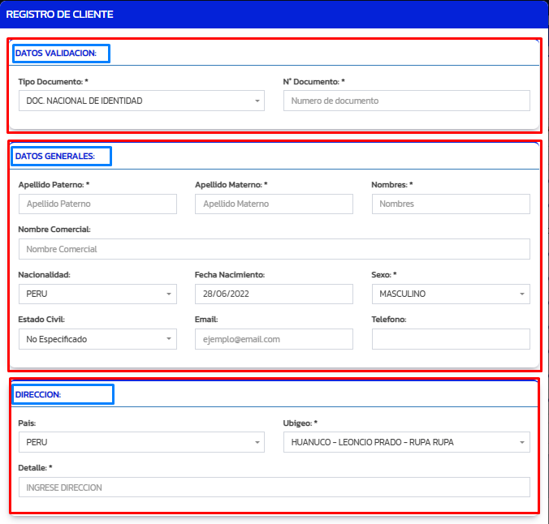Click the N° Documento input field
549x524 pixels.
coord(406,101)
